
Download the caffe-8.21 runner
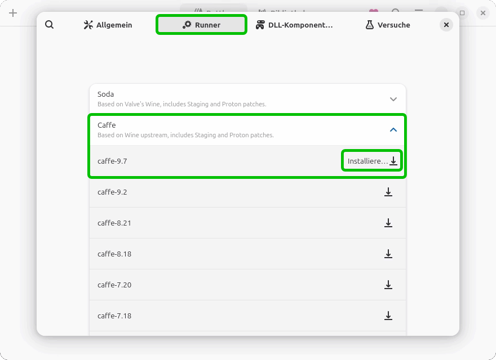pyautogui.click(x=388, y=223)
